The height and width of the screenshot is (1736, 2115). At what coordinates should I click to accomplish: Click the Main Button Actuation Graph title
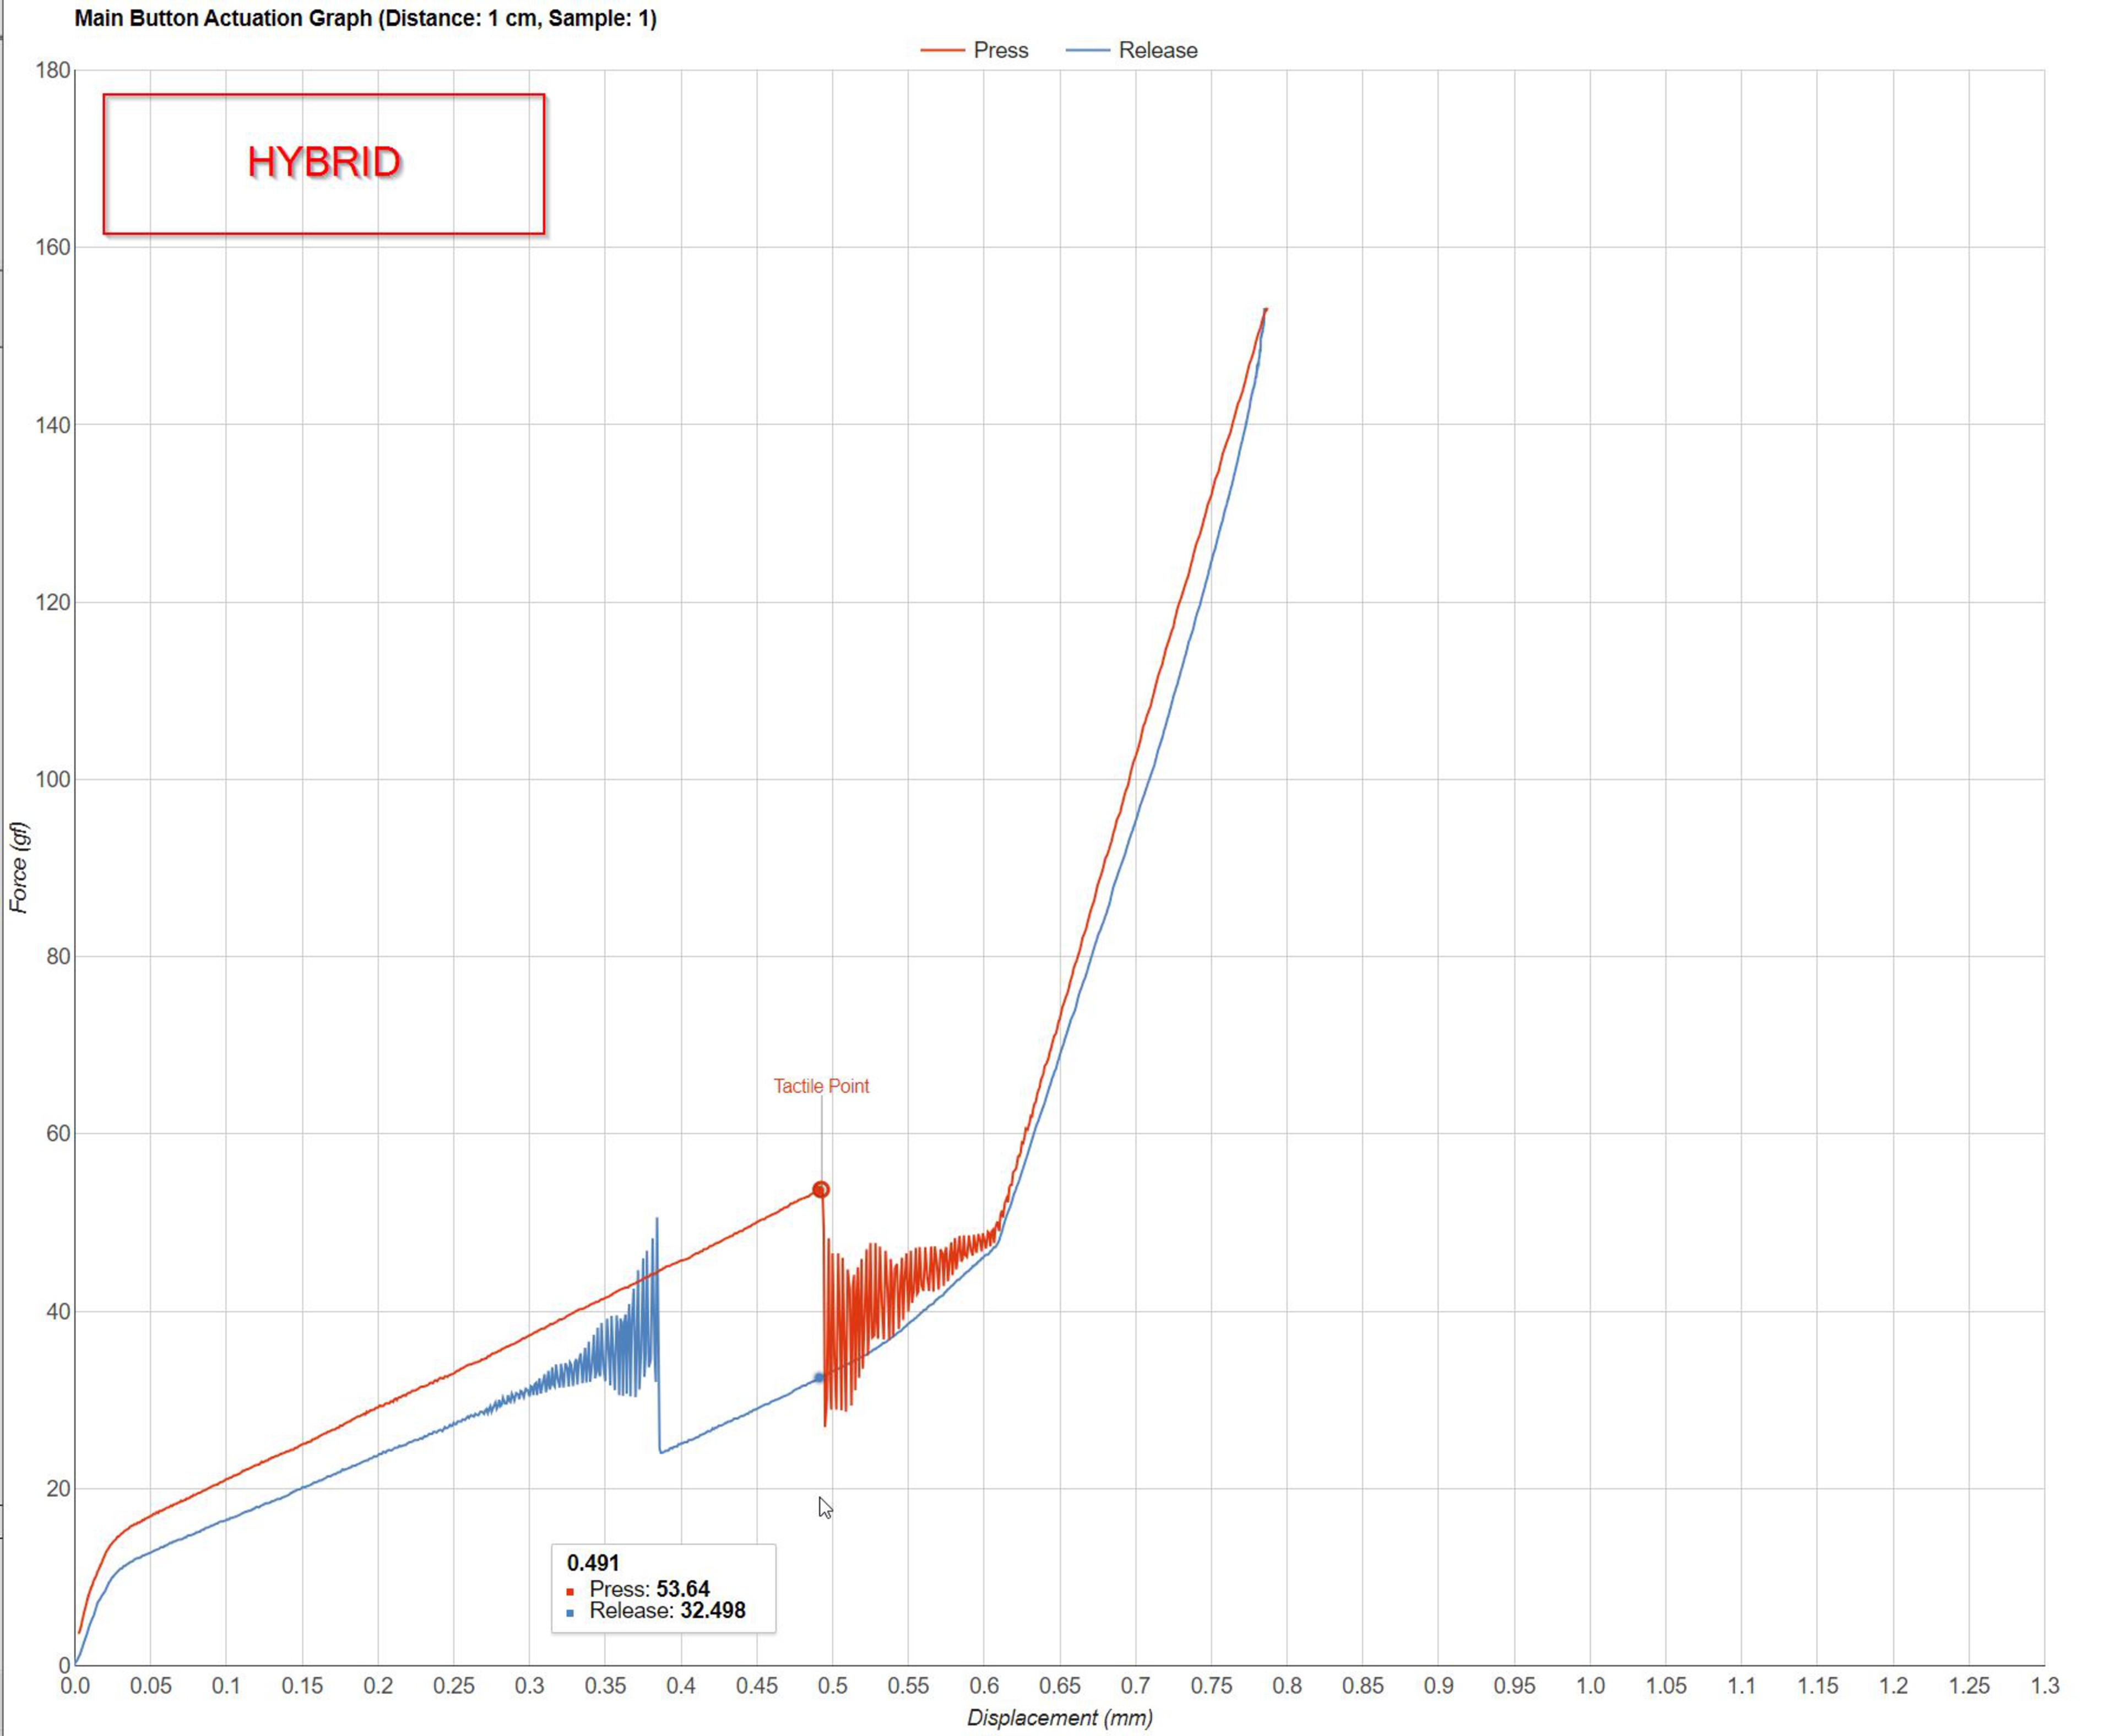tap(365, 18)
